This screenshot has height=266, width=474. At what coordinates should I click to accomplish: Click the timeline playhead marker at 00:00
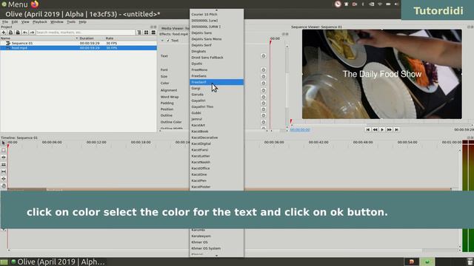point(8,146)
